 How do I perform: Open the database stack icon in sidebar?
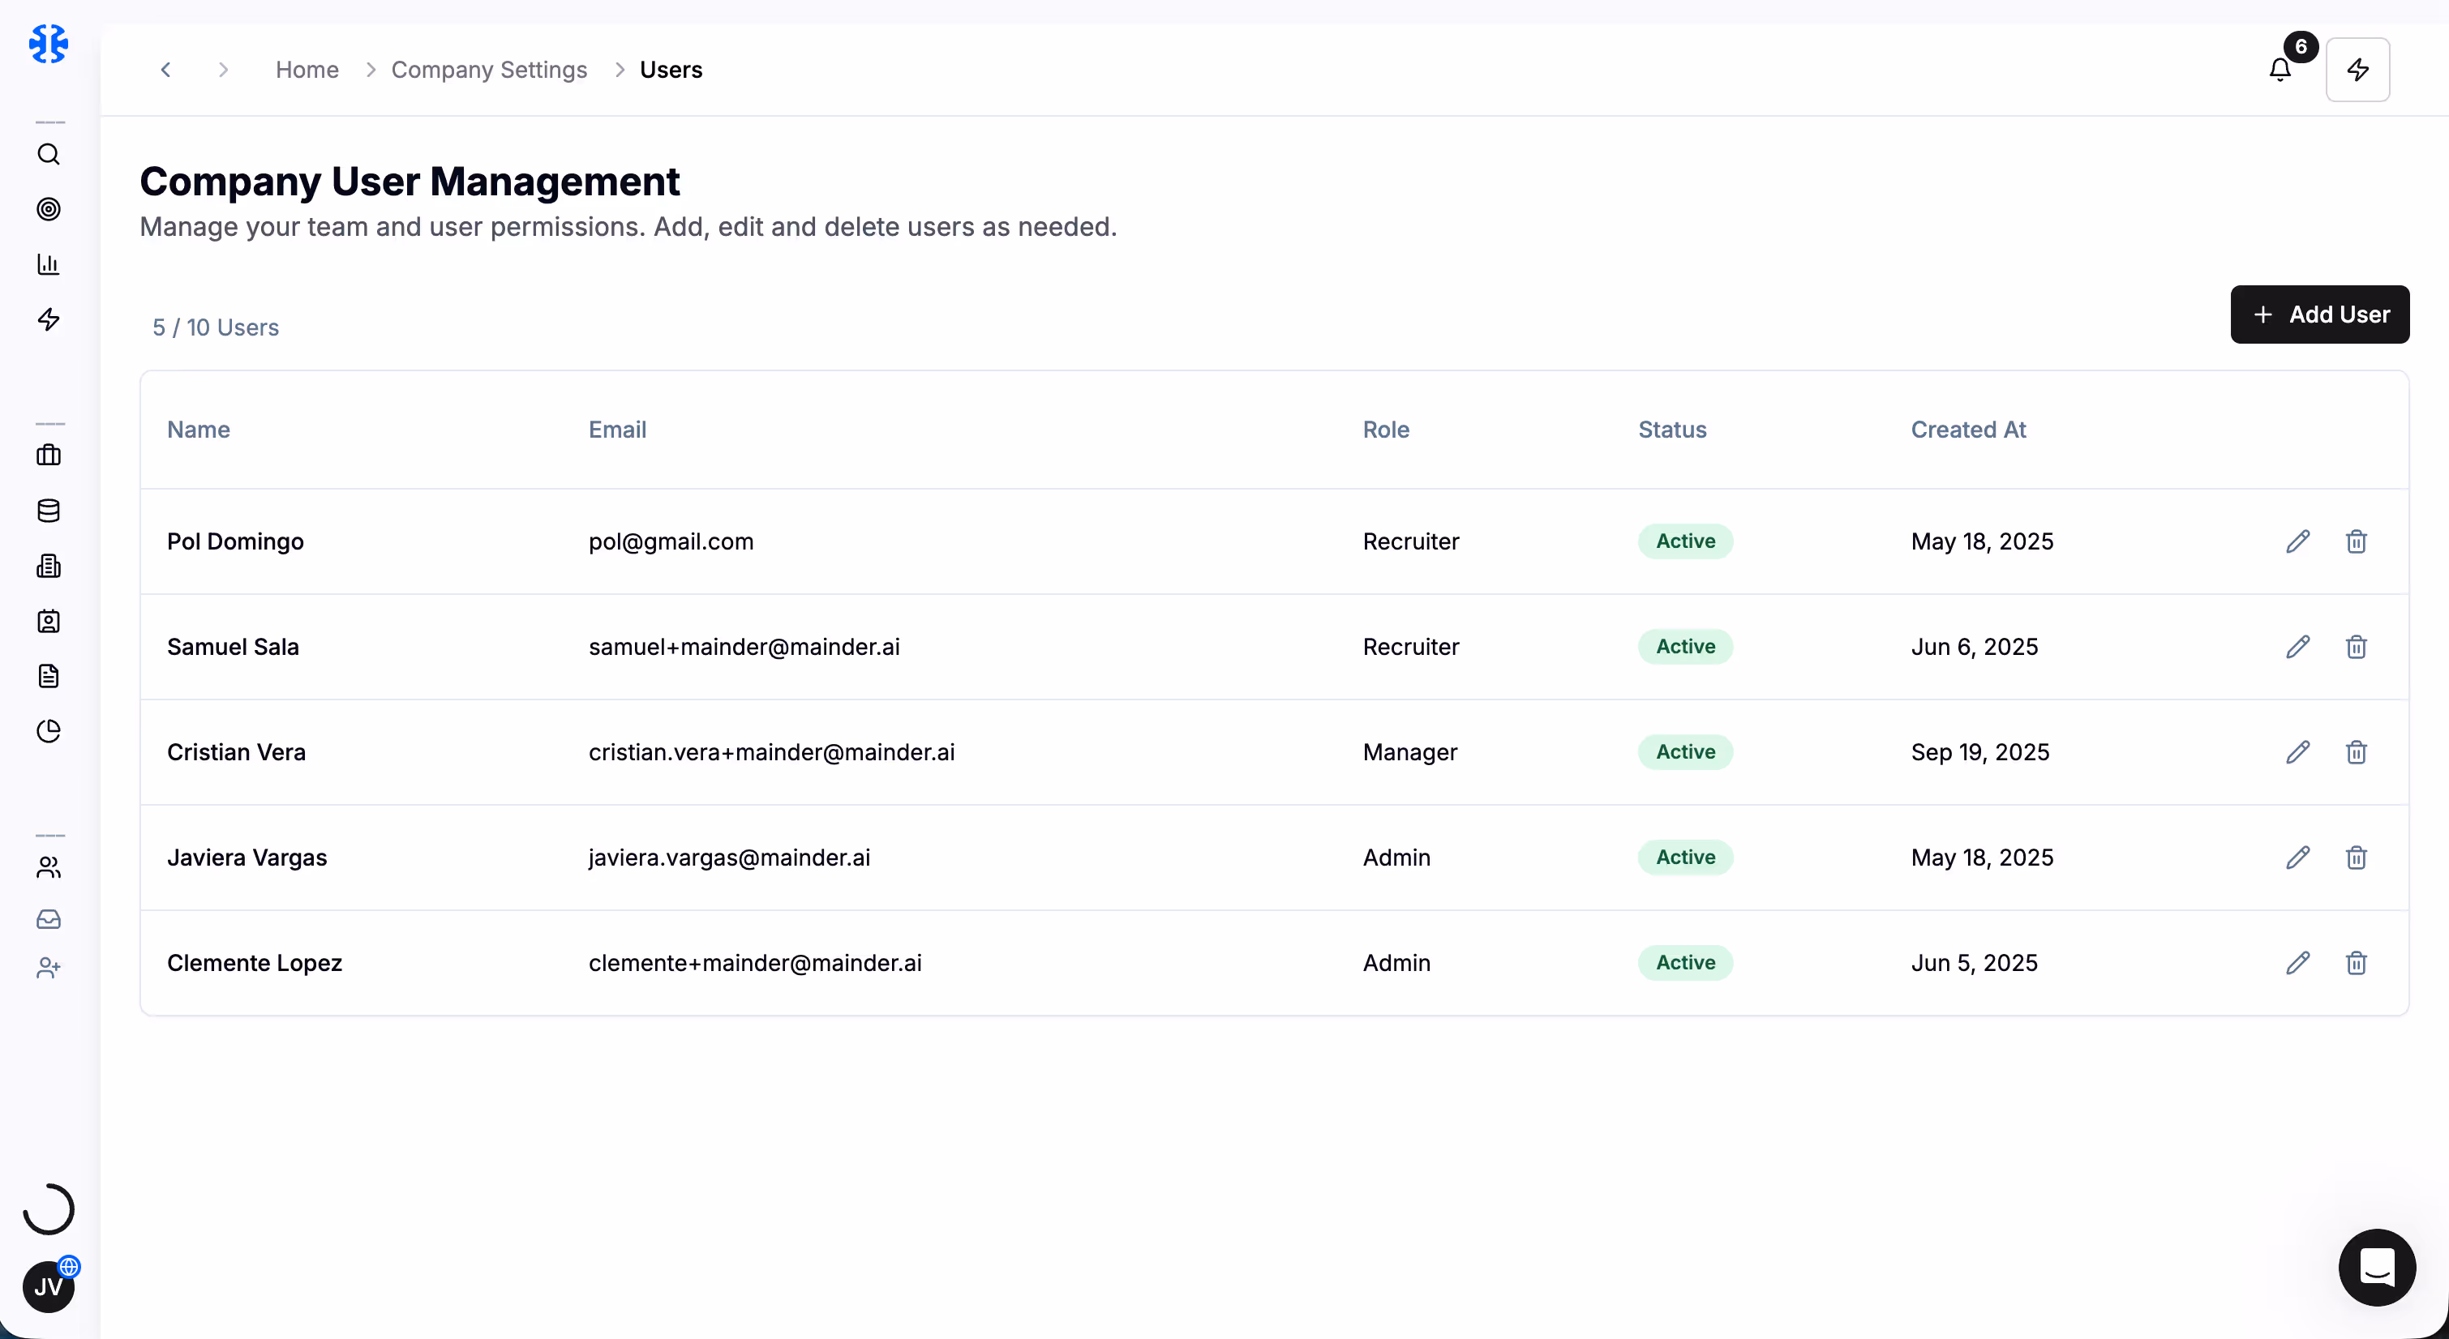pos(49,511)
